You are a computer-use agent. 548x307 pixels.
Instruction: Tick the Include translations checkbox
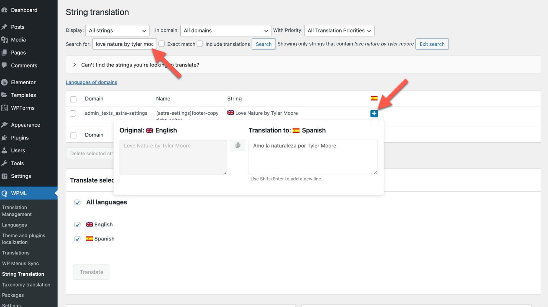[200, 44]
